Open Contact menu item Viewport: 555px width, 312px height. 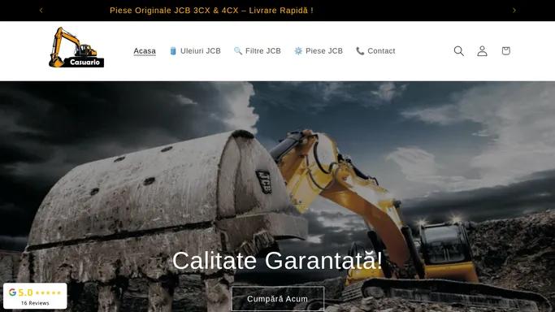tap(375, 51)
